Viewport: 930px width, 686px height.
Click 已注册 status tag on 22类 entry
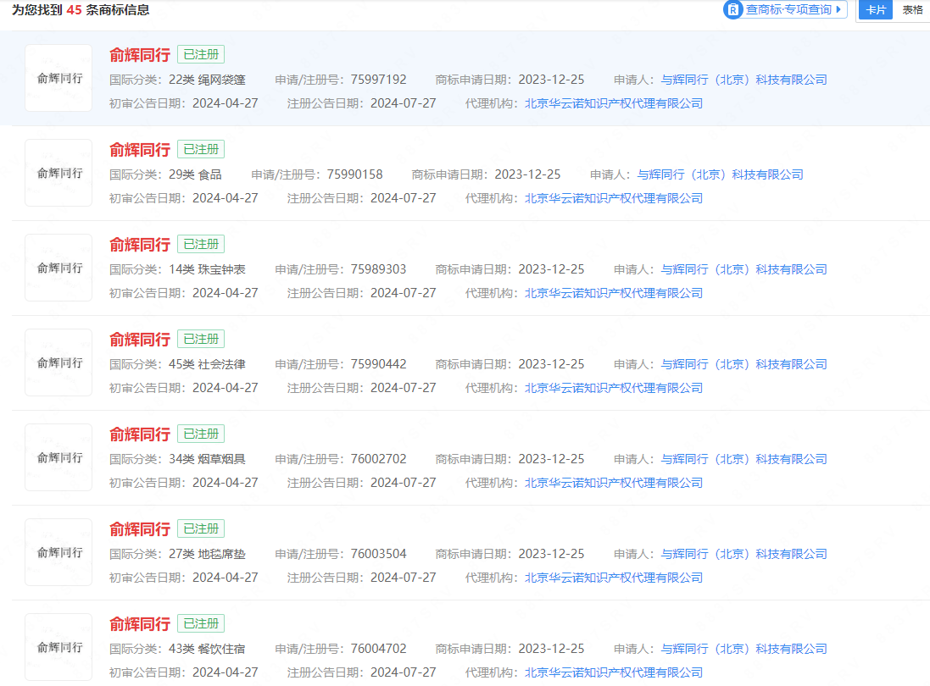[201, 54]
